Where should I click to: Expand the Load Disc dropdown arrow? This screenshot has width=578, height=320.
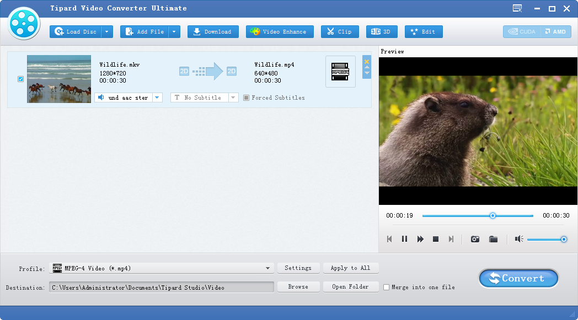click(x=108, y=32)
